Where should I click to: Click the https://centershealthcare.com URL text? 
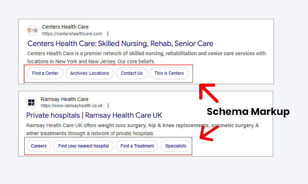tap(72, 34)
